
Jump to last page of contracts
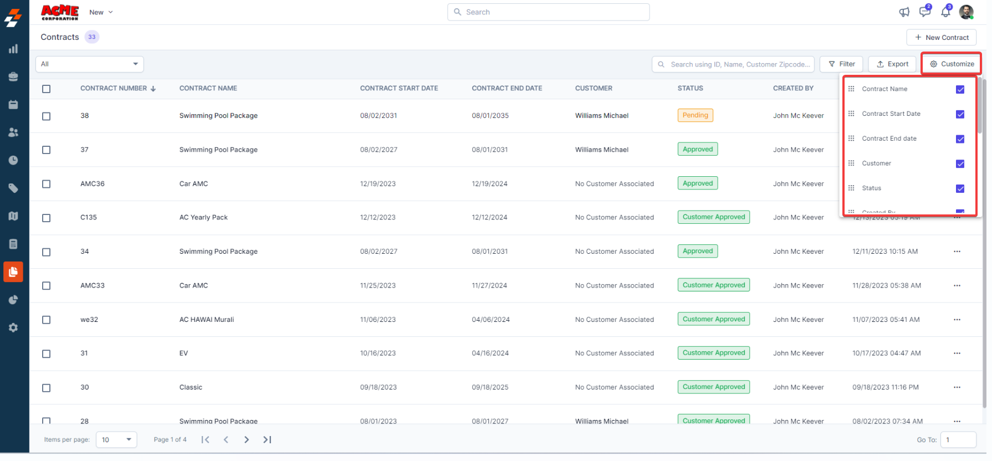pos(267,439)
